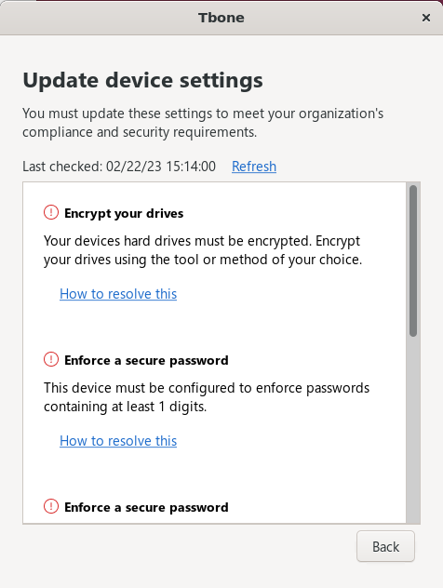
Task: Select the middle Enforce a secure password heading
Action: point(146,360)
